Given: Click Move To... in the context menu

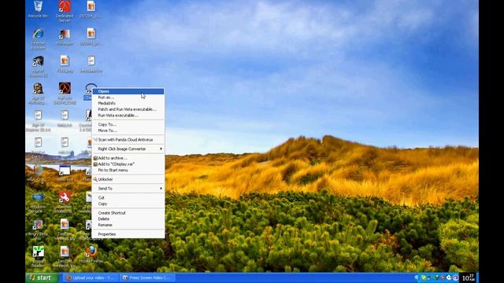Looking at the screenshot, I should point(128,130).
